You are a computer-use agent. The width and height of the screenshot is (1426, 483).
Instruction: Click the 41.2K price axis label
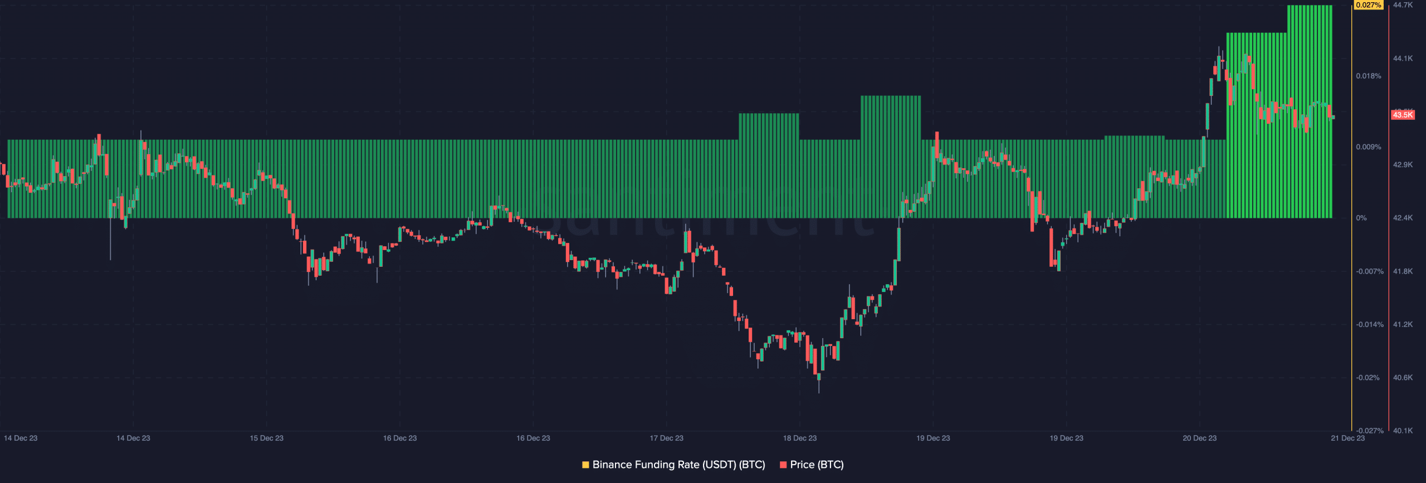pyautogui.click(x=1403, y=324)
